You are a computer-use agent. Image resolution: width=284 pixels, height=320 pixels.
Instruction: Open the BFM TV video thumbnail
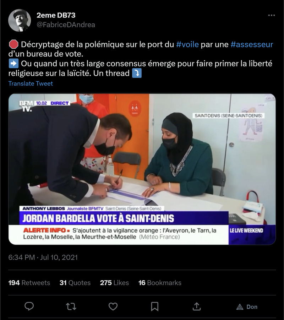pos(142,169)
